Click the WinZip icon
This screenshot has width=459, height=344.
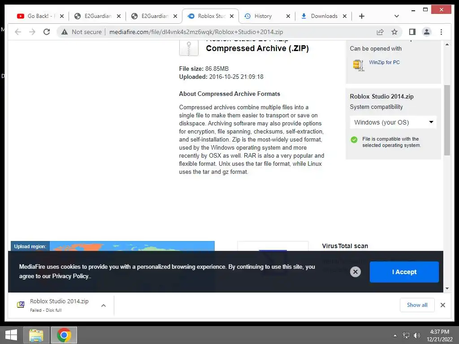358,65
